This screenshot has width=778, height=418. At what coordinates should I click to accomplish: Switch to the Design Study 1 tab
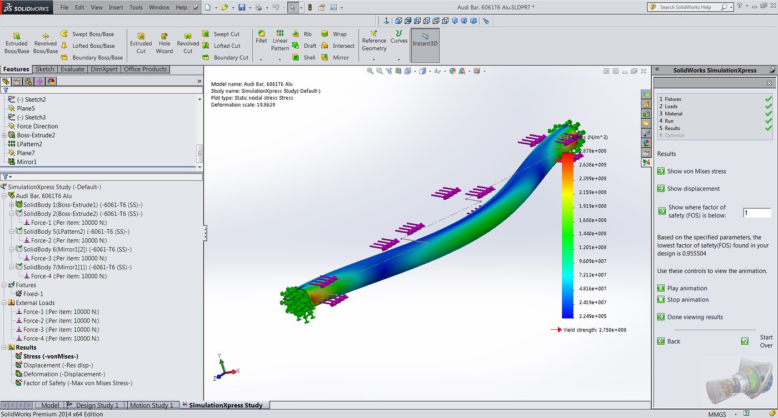[97, 405]
